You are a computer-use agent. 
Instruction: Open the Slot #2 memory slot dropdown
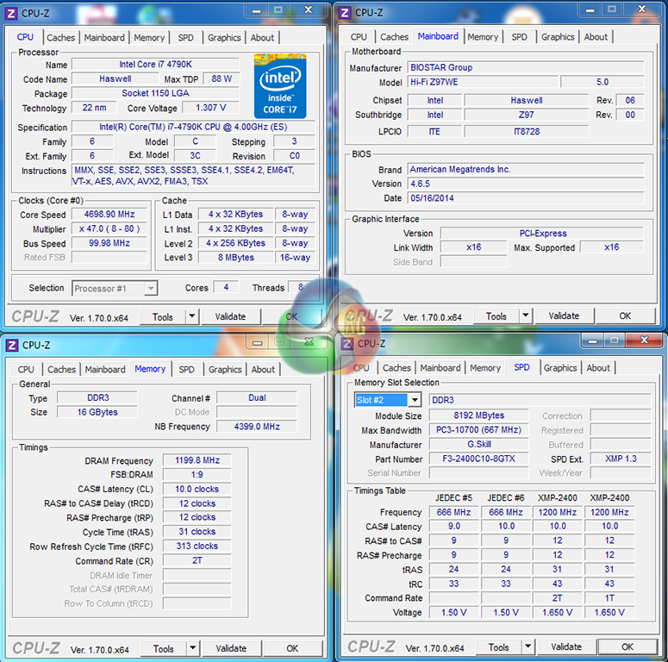pyautogui.click(x=415, y=400)
